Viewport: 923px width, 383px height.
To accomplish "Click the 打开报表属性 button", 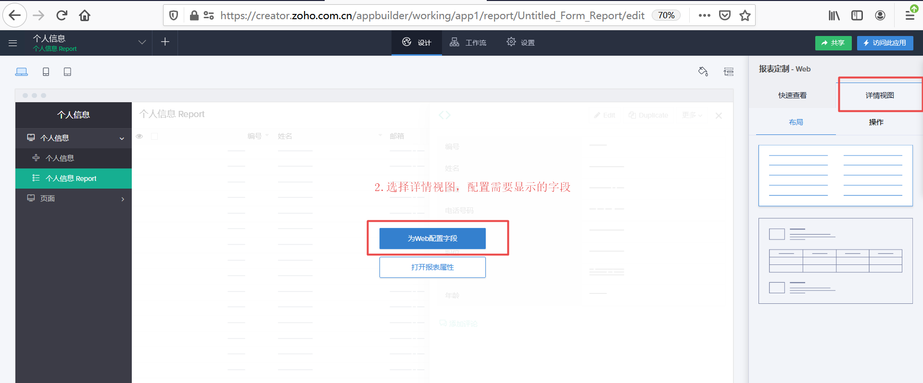I will click(432, 267).
